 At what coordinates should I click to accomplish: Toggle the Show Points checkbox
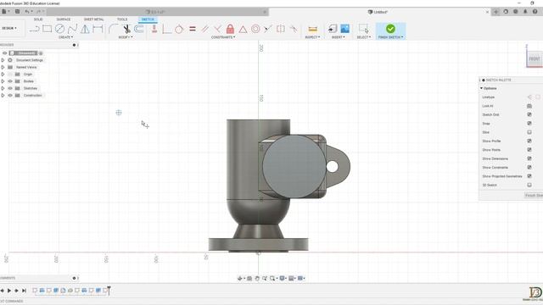(529, 150)
